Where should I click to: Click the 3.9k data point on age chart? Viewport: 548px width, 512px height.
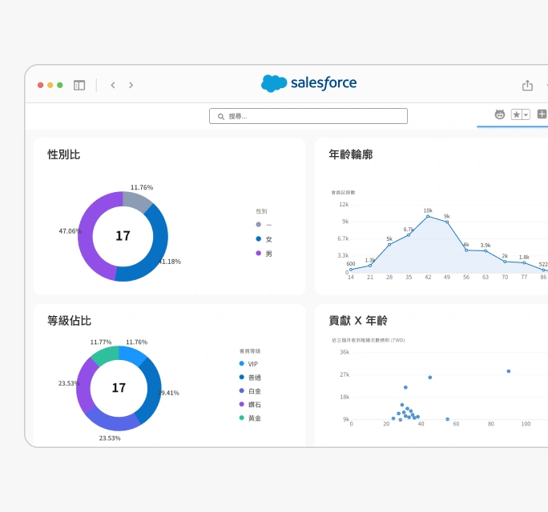coord(486,251)
